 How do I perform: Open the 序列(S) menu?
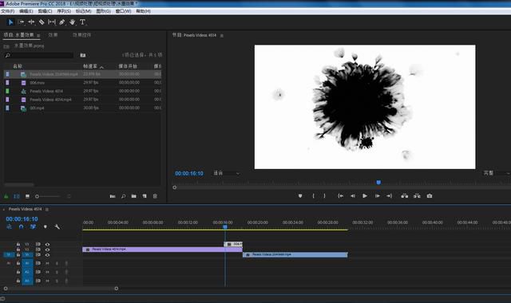[64, 11]
